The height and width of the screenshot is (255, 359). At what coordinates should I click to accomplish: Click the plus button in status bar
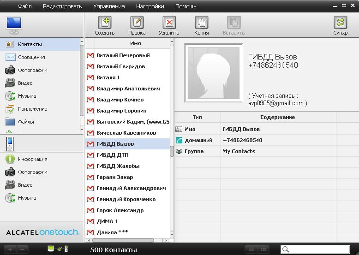[x=10, y=249]
